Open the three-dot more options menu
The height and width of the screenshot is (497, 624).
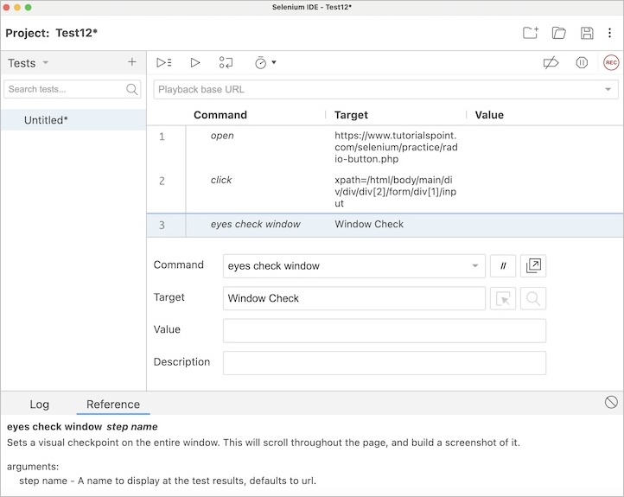(x=609, y=33)
